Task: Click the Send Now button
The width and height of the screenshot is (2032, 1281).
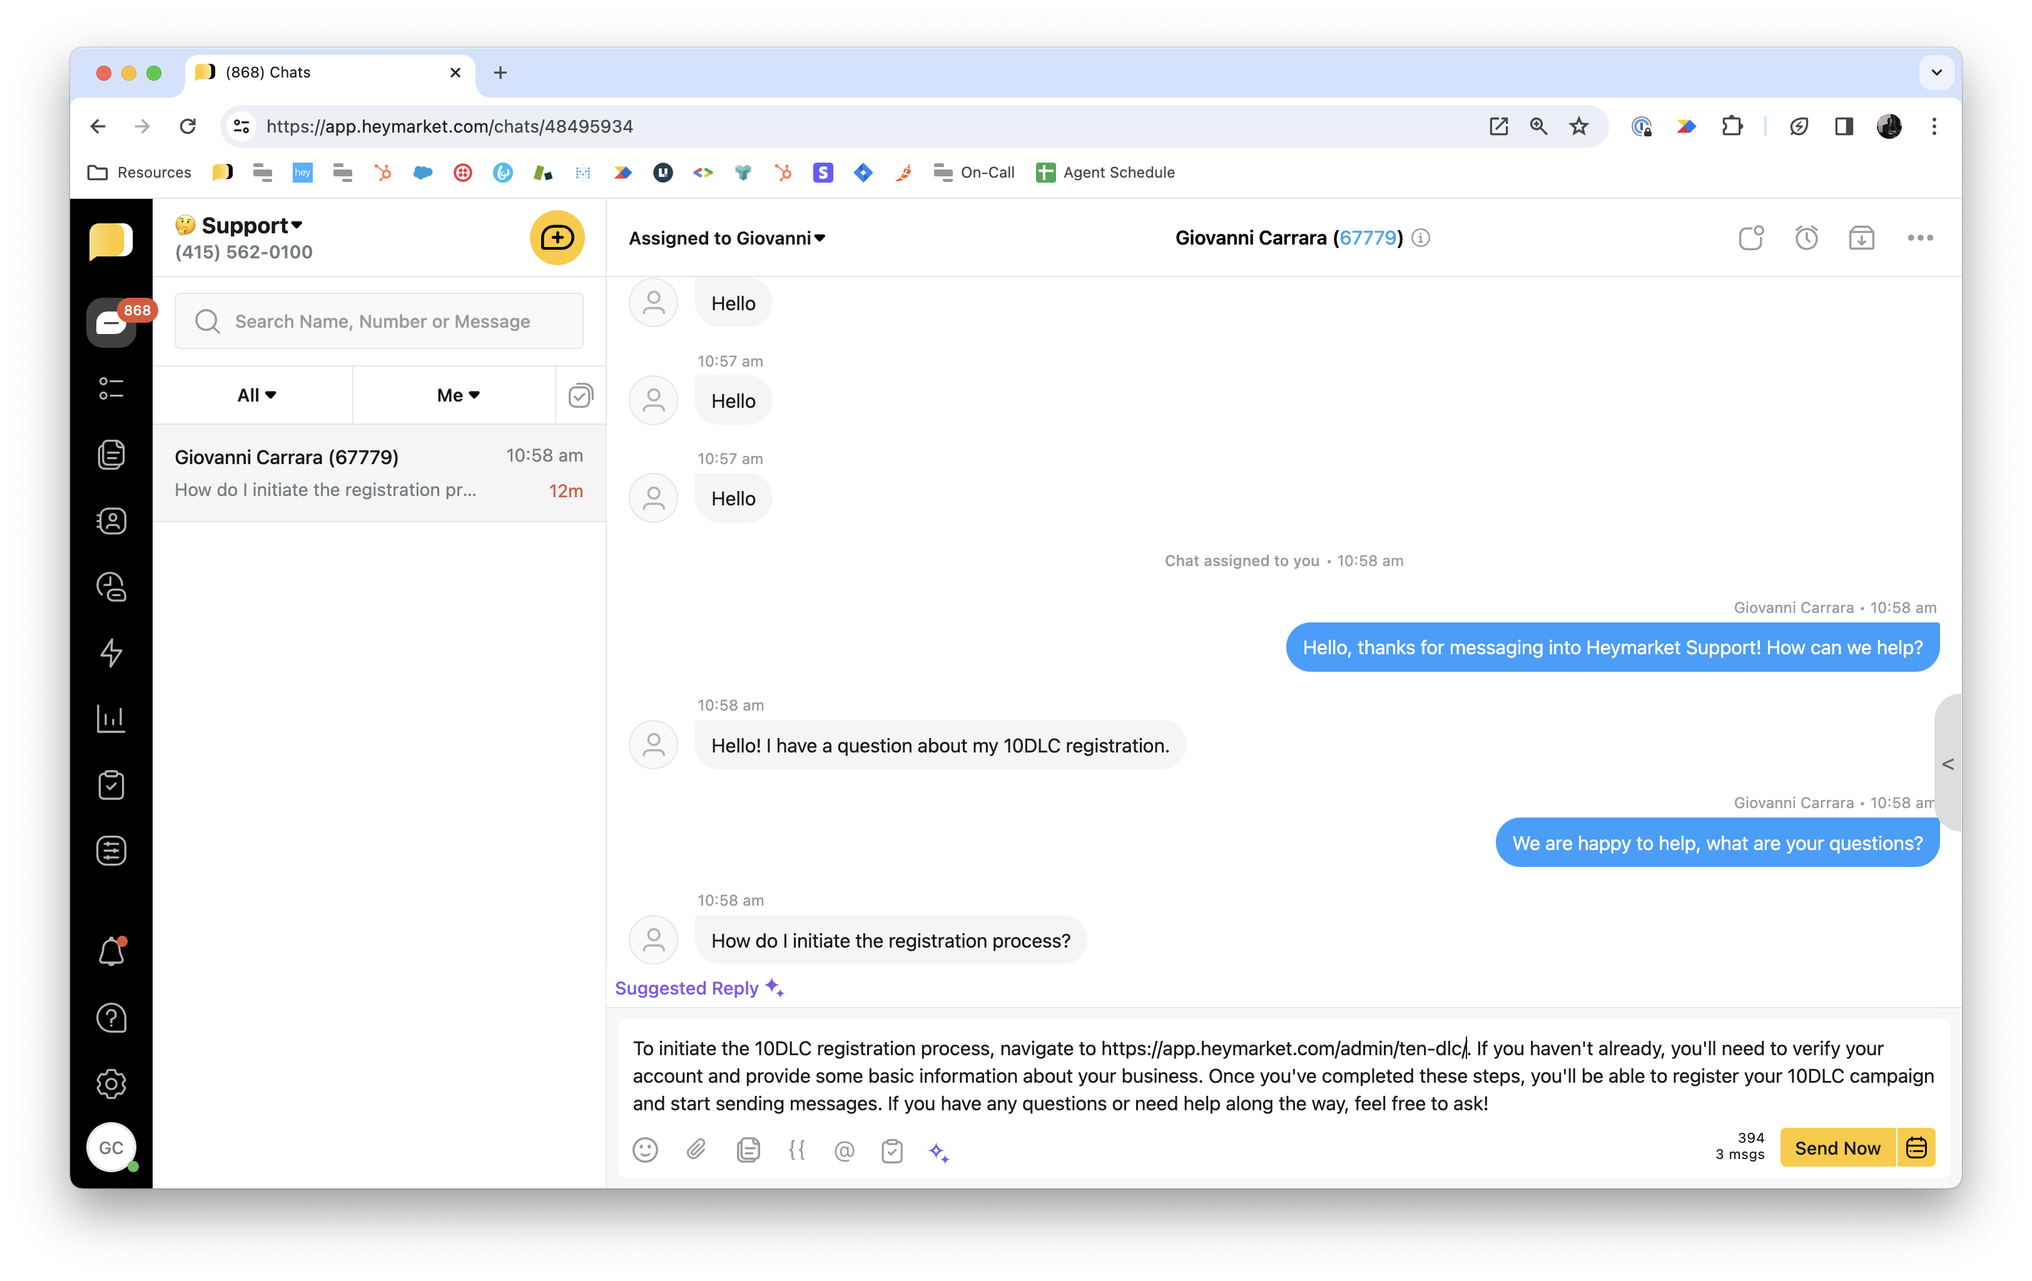Action: (x=1837, y=1148)
